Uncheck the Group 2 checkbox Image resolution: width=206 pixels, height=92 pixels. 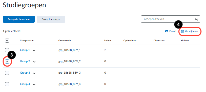(7, 62)
